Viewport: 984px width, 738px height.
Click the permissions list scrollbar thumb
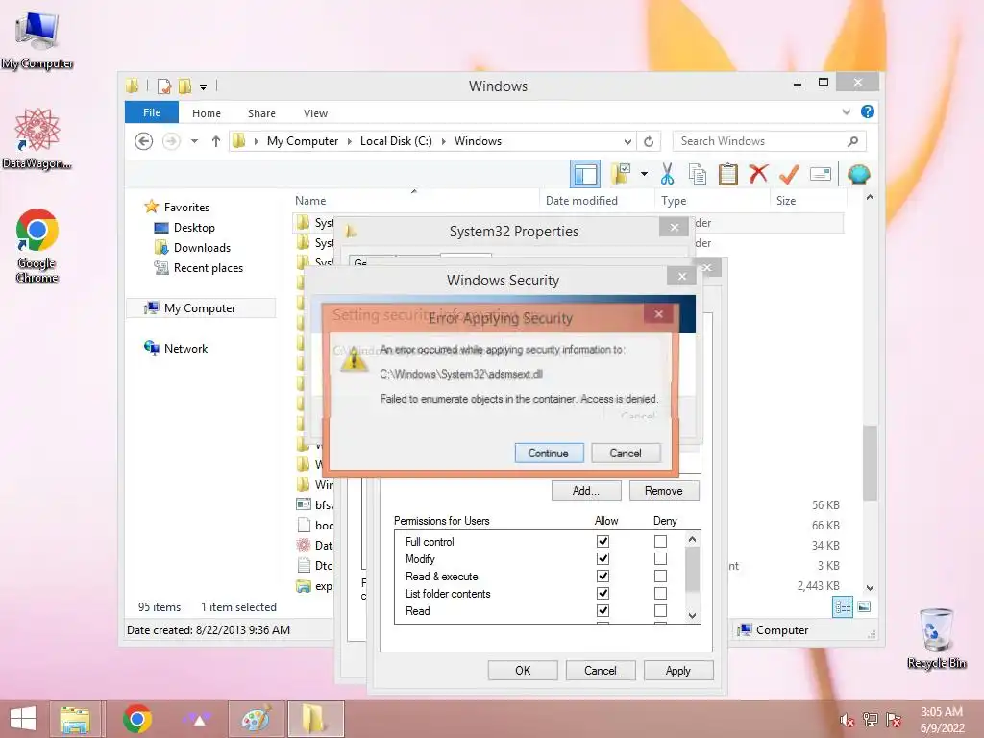[x=692, y=569]
